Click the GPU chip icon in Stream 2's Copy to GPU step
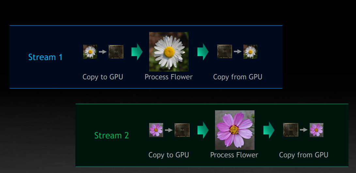Screen dimensions: 356x173 182,130
